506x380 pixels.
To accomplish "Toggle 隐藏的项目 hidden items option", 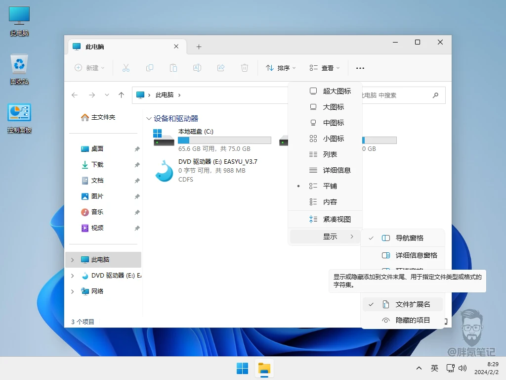I will 402,320.
